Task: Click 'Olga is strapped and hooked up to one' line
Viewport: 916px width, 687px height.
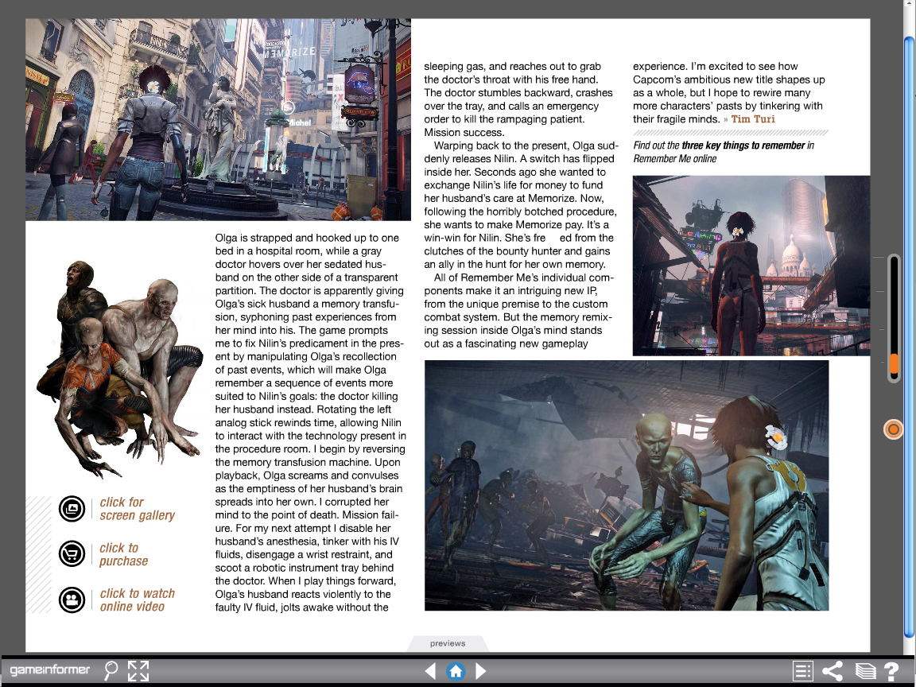Action: coord(307,238)
